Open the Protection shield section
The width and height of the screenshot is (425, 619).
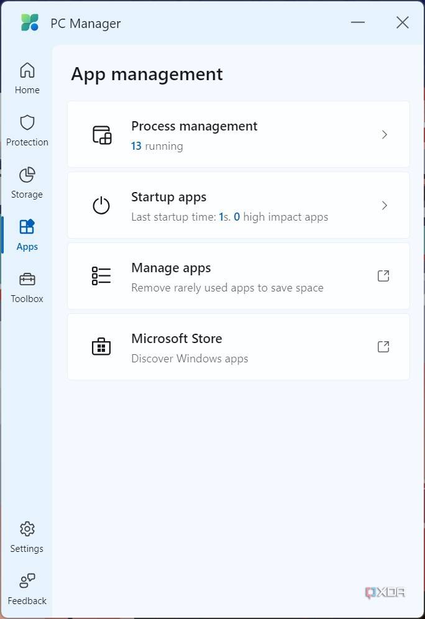[x=27, y=131]
